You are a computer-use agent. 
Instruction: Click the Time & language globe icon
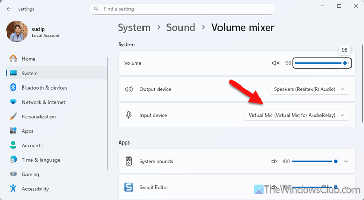pos(13,160)
